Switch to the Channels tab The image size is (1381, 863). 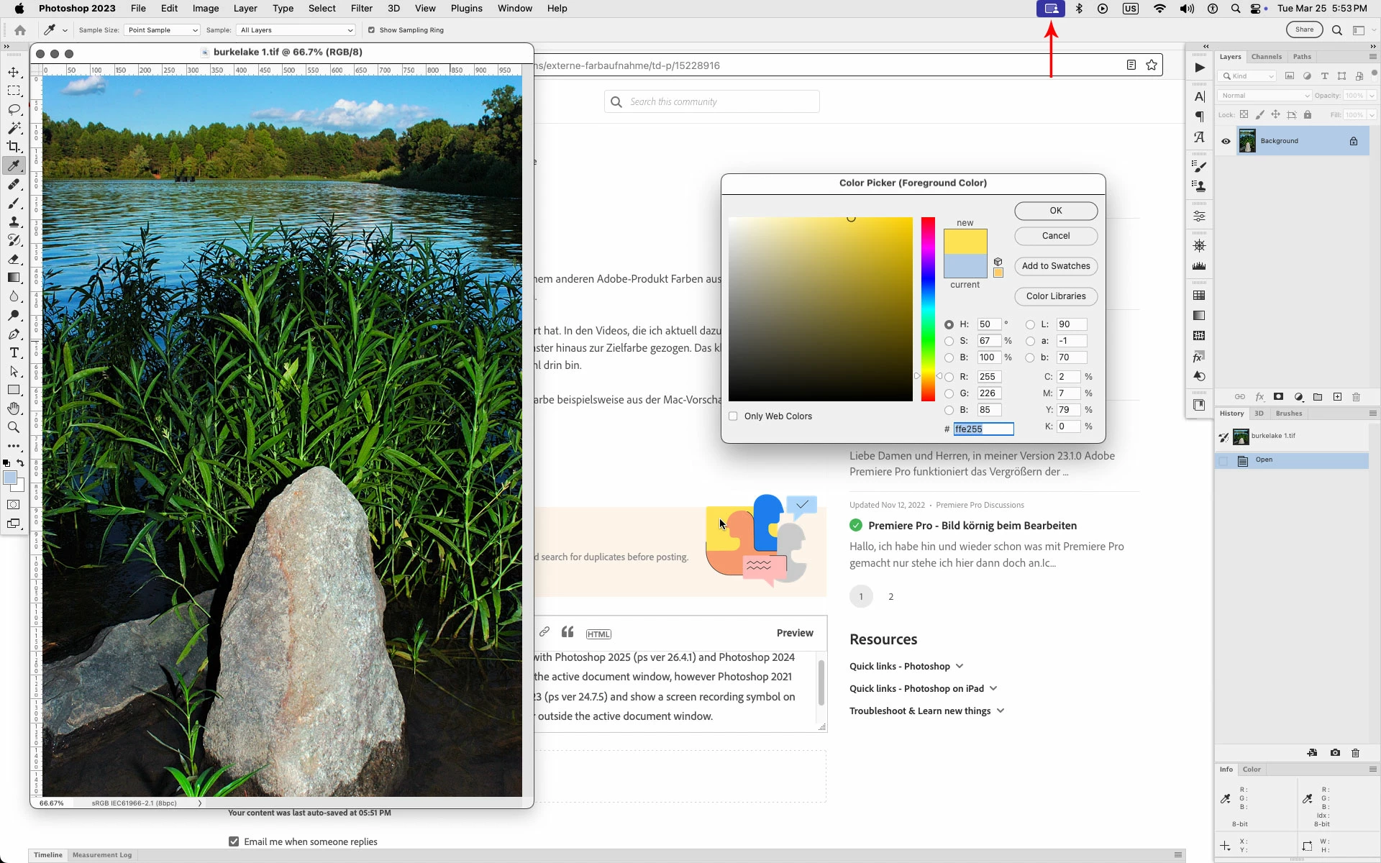1266,57
